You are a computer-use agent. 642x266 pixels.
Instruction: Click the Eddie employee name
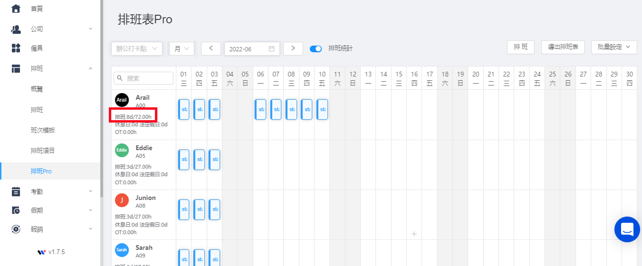pos(144,148)
